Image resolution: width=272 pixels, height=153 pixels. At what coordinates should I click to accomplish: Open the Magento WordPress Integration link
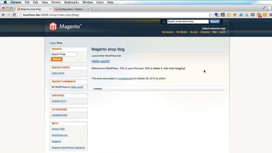(x=68, y=147)
